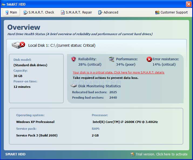Click the 'Disk model:' label
Screen dimensions: 193x160
click(22, 60)
